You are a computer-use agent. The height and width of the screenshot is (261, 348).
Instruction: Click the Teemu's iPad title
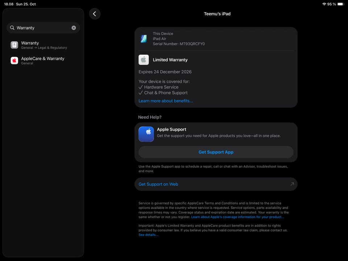(x=217, y=14)
